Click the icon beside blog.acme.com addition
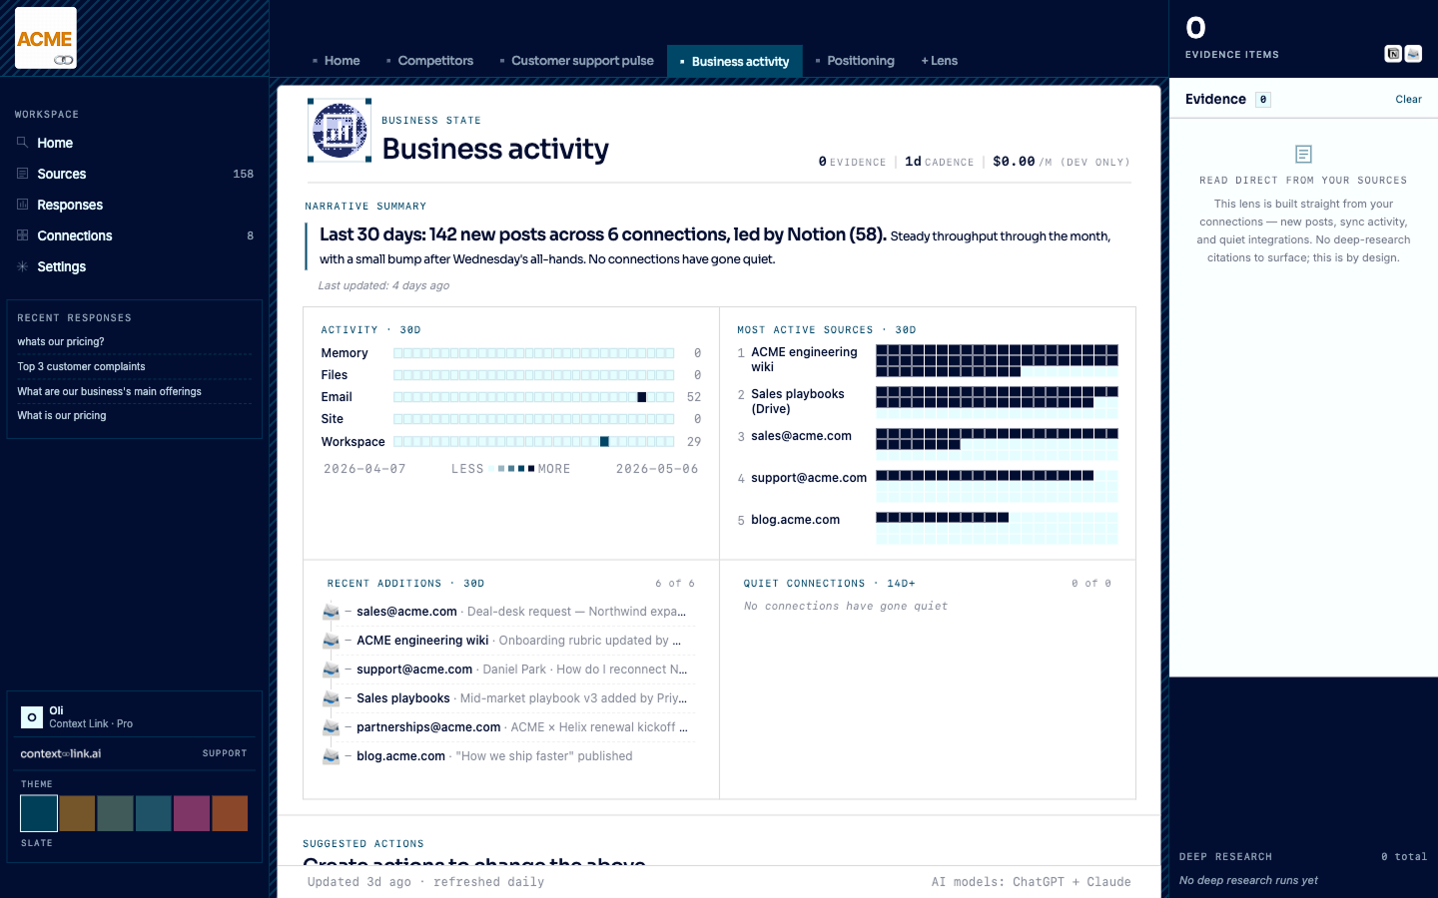This screenshot has height=898, width=1438. (331, 756)
